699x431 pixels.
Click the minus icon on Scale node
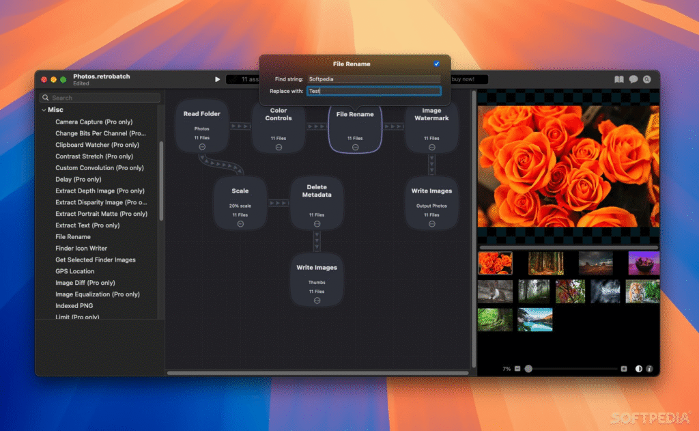coord(240,224)
